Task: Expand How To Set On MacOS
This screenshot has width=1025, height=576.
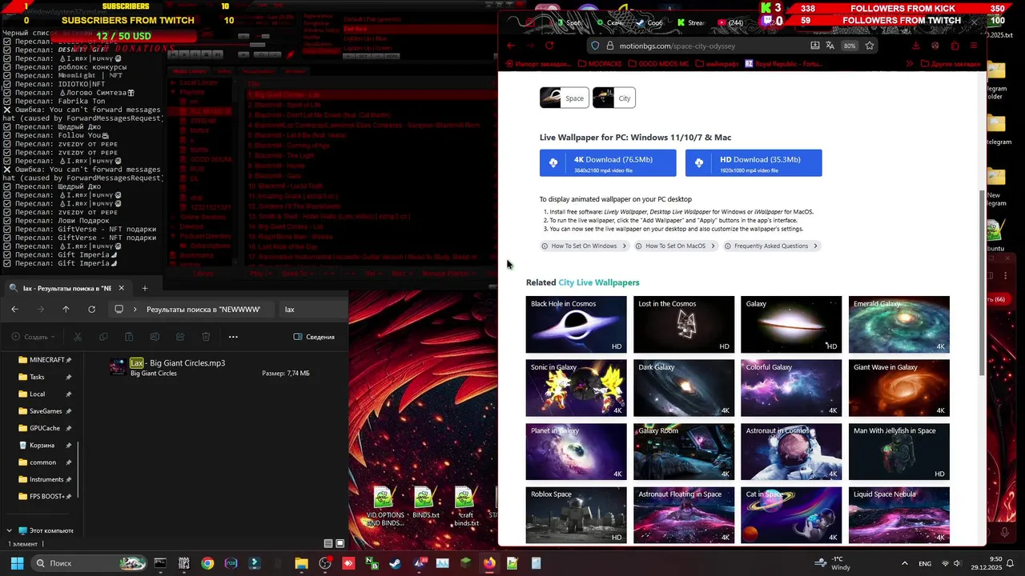Action: point(675,246)
